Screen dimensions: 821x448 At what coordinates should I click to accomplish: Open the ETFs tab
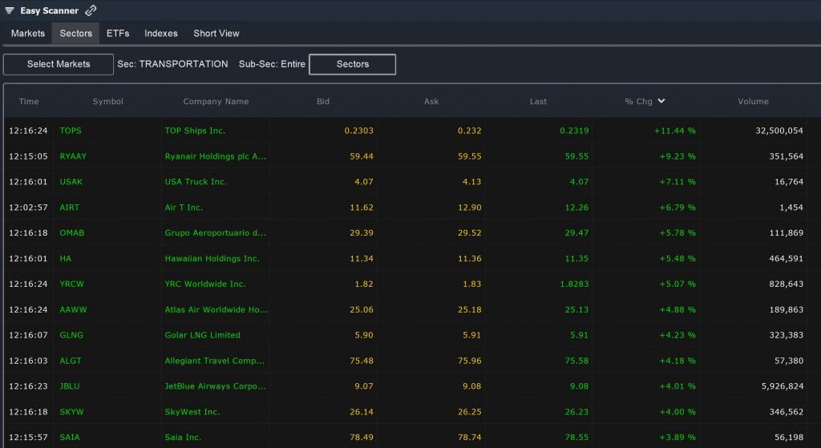click(118, 34)
